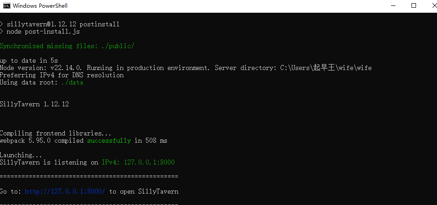
Task: Click 'to open SillyTavern' text
Action: click(144, 191)
